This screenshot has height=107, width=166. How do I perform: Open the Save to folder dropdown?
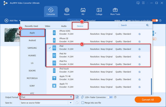click(71, 103)
